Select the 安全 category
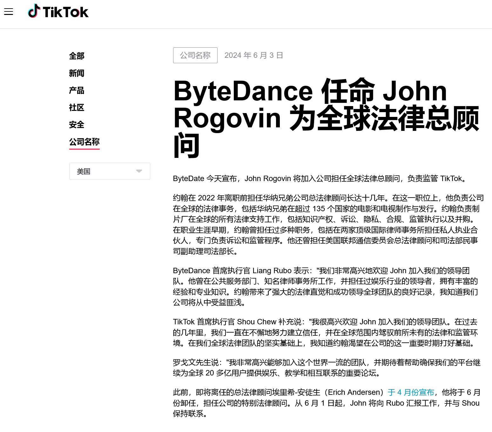 click(77, 125)
